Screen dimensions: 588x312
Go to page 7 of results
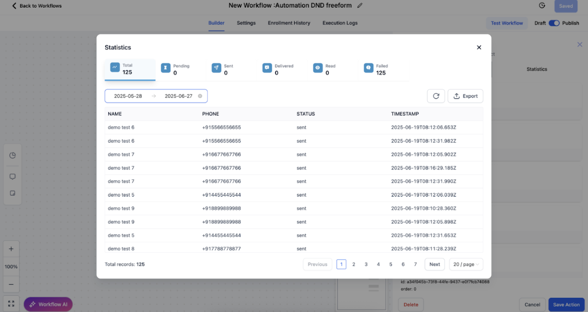tap(415, 265)
